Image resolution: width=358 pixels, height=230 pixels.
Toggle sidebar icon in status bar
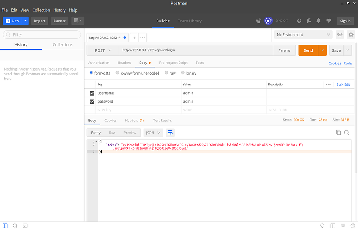5,226
